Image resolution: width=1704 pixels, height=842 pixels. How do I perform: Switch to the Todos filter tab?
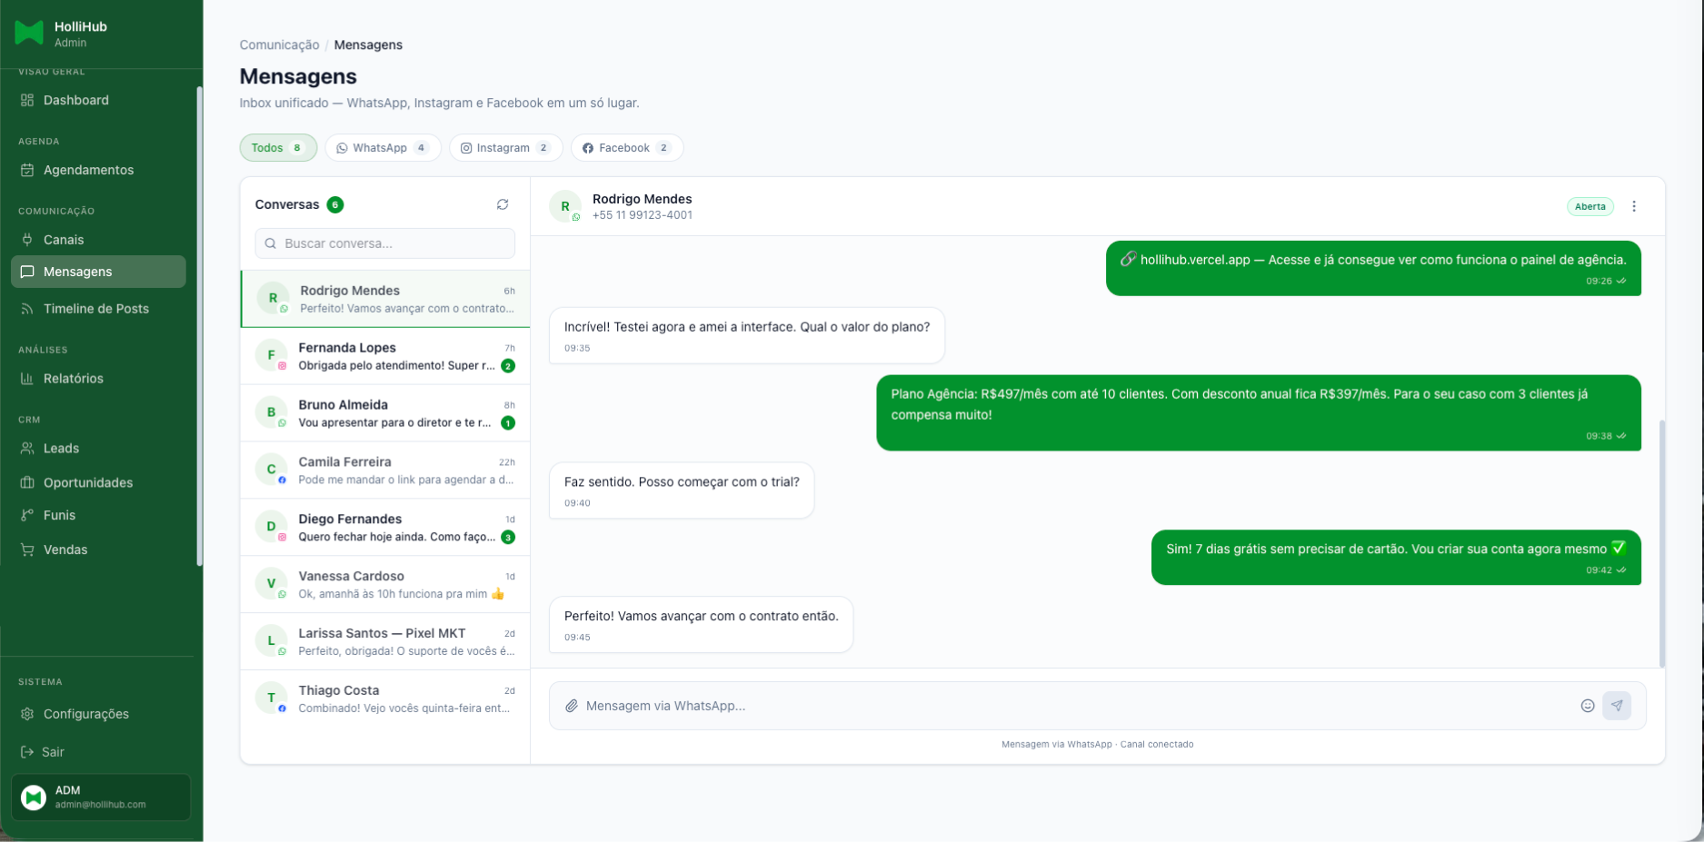coord(278,147)
